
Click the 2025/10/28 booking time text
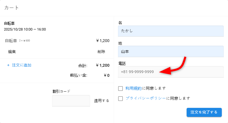click(x=25, y=29)
